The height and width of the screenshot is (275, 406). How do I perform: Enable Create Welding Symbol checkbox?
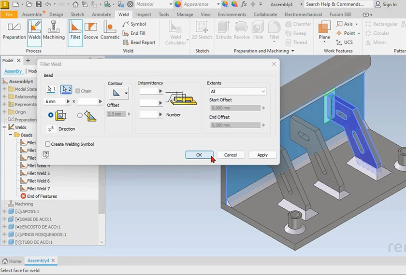click(48, 144)
